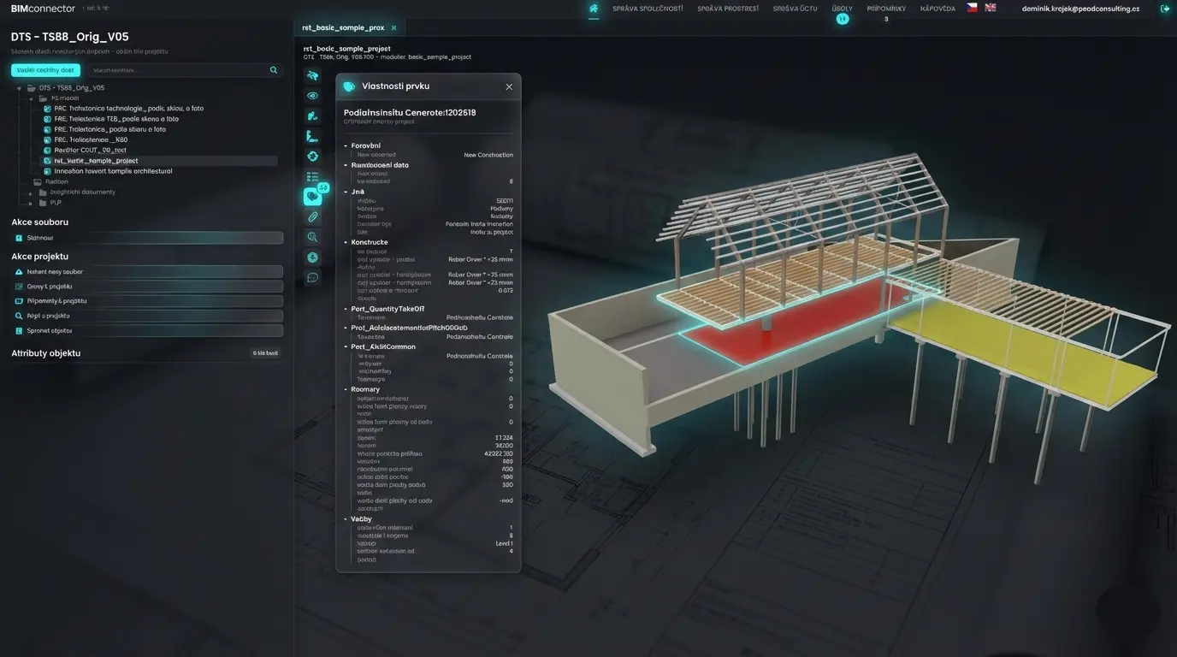1177x657 pixels.
Task: Open the comments icon in the viewer toolbar
Action: tap(312, 277)
